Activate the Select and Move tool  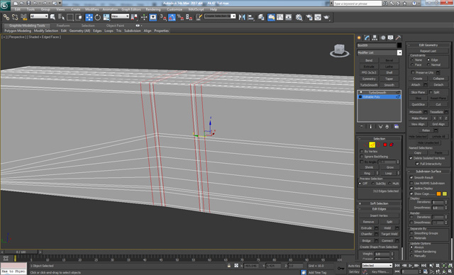(89, 17)
